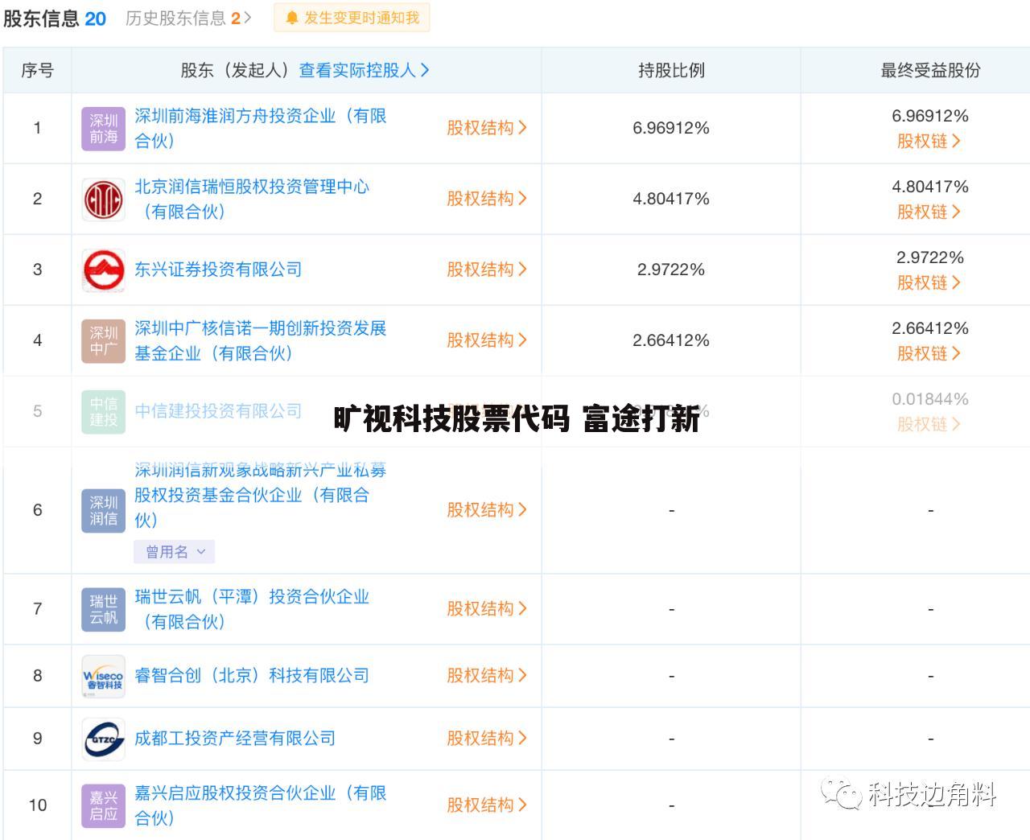Screen dimensions: 1030x840
Task: Click 序号 column header
Action: [x=37, y=70]
